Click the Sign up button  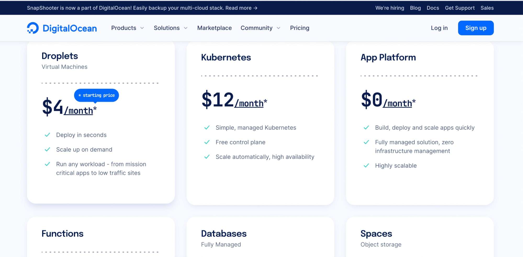click(x=476, y=28)
